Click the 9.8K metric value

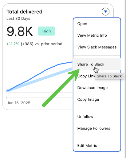20,31
